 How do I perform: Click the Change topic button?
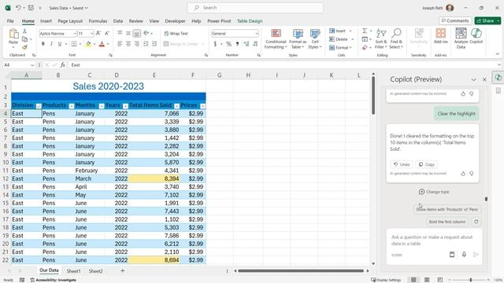[434, 192]
